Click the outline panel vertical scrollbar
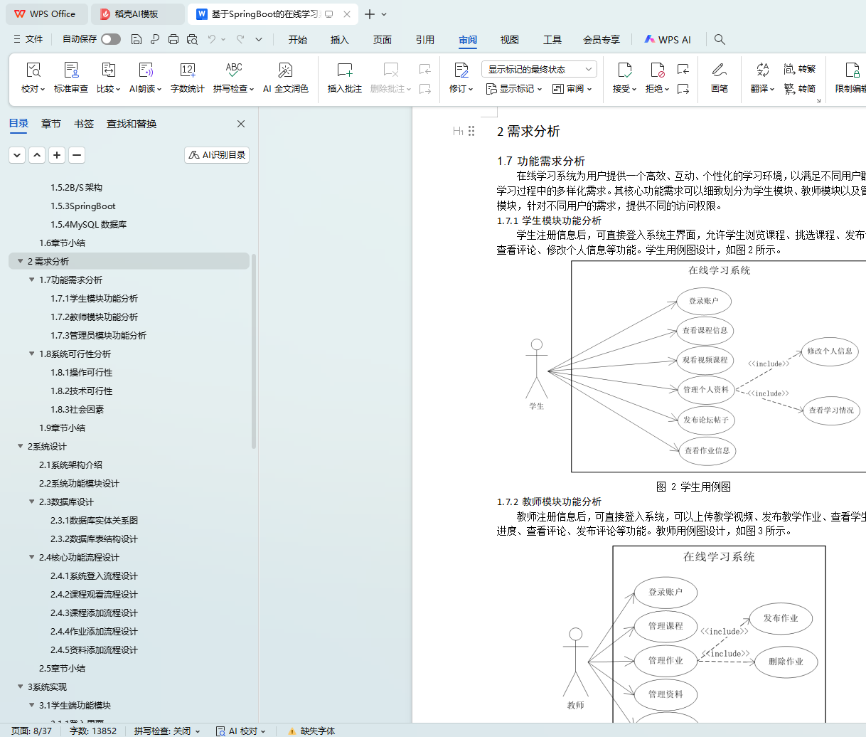866x737 pixels. pyautogui.click(x=254, y=356)
